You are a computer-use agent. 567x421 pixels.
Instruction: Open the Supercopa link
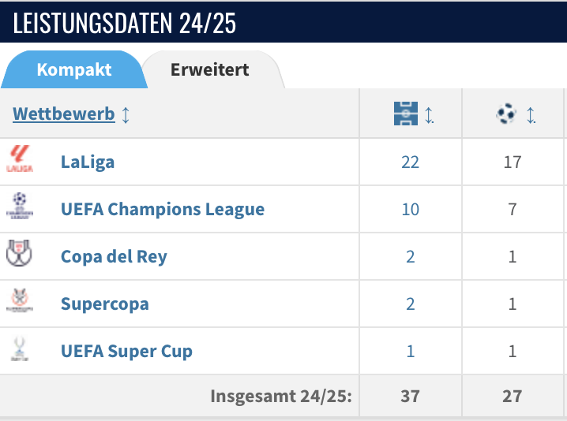tap(104, 304)
